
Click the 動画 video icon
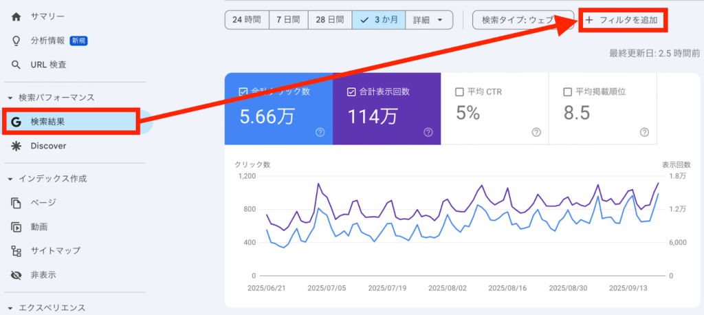(16, 226)
